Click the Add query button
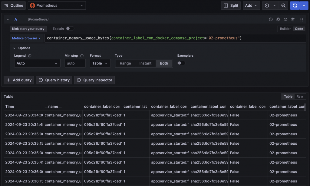 point(19,80)
